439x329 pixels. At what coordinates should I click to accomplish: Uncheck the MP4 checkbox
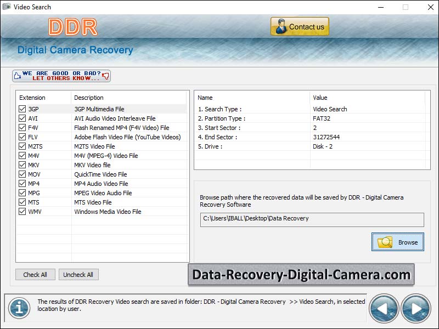tap(22, 184)
